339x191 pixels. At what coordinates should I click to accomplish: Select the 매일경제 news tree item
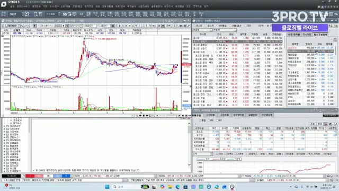[x=14, y=146]
